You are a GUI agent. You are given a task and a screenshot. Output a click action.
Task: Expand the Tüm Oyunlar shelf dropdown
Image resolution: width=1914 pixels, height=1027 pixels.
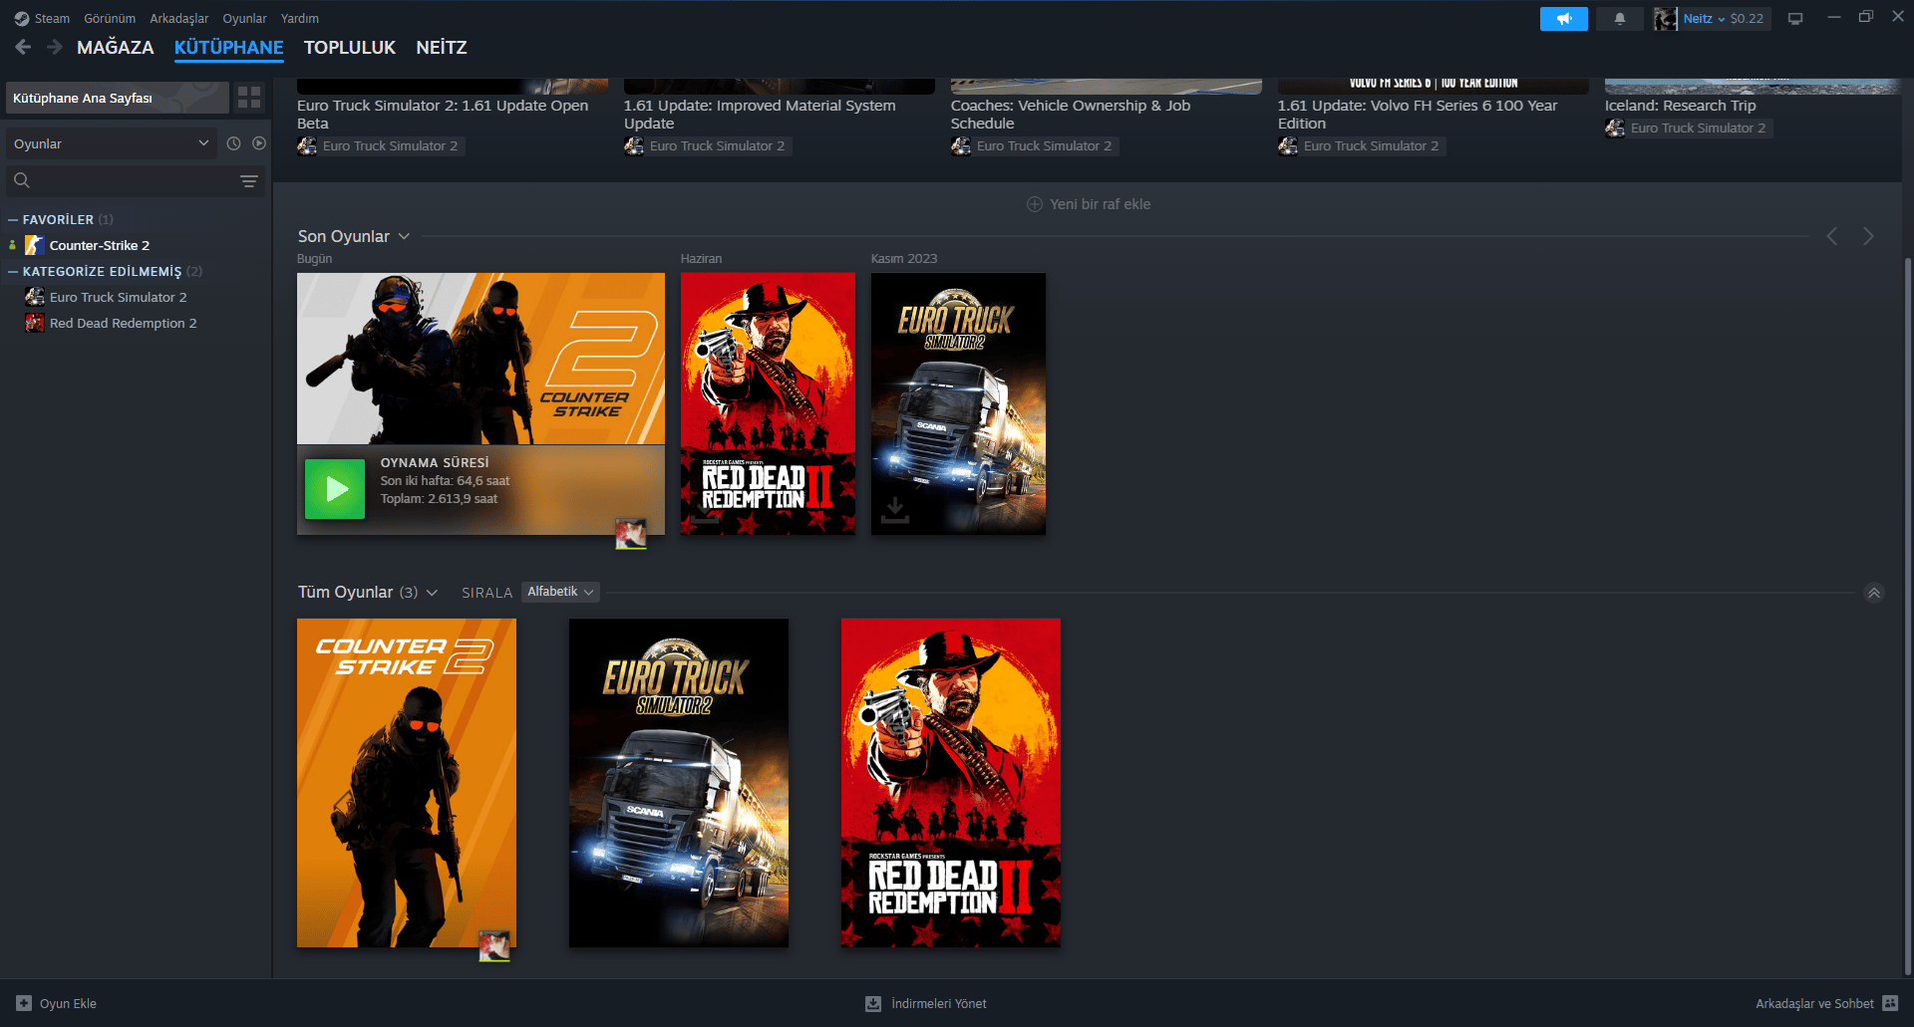pyautogui.click(x=432, y=593)
